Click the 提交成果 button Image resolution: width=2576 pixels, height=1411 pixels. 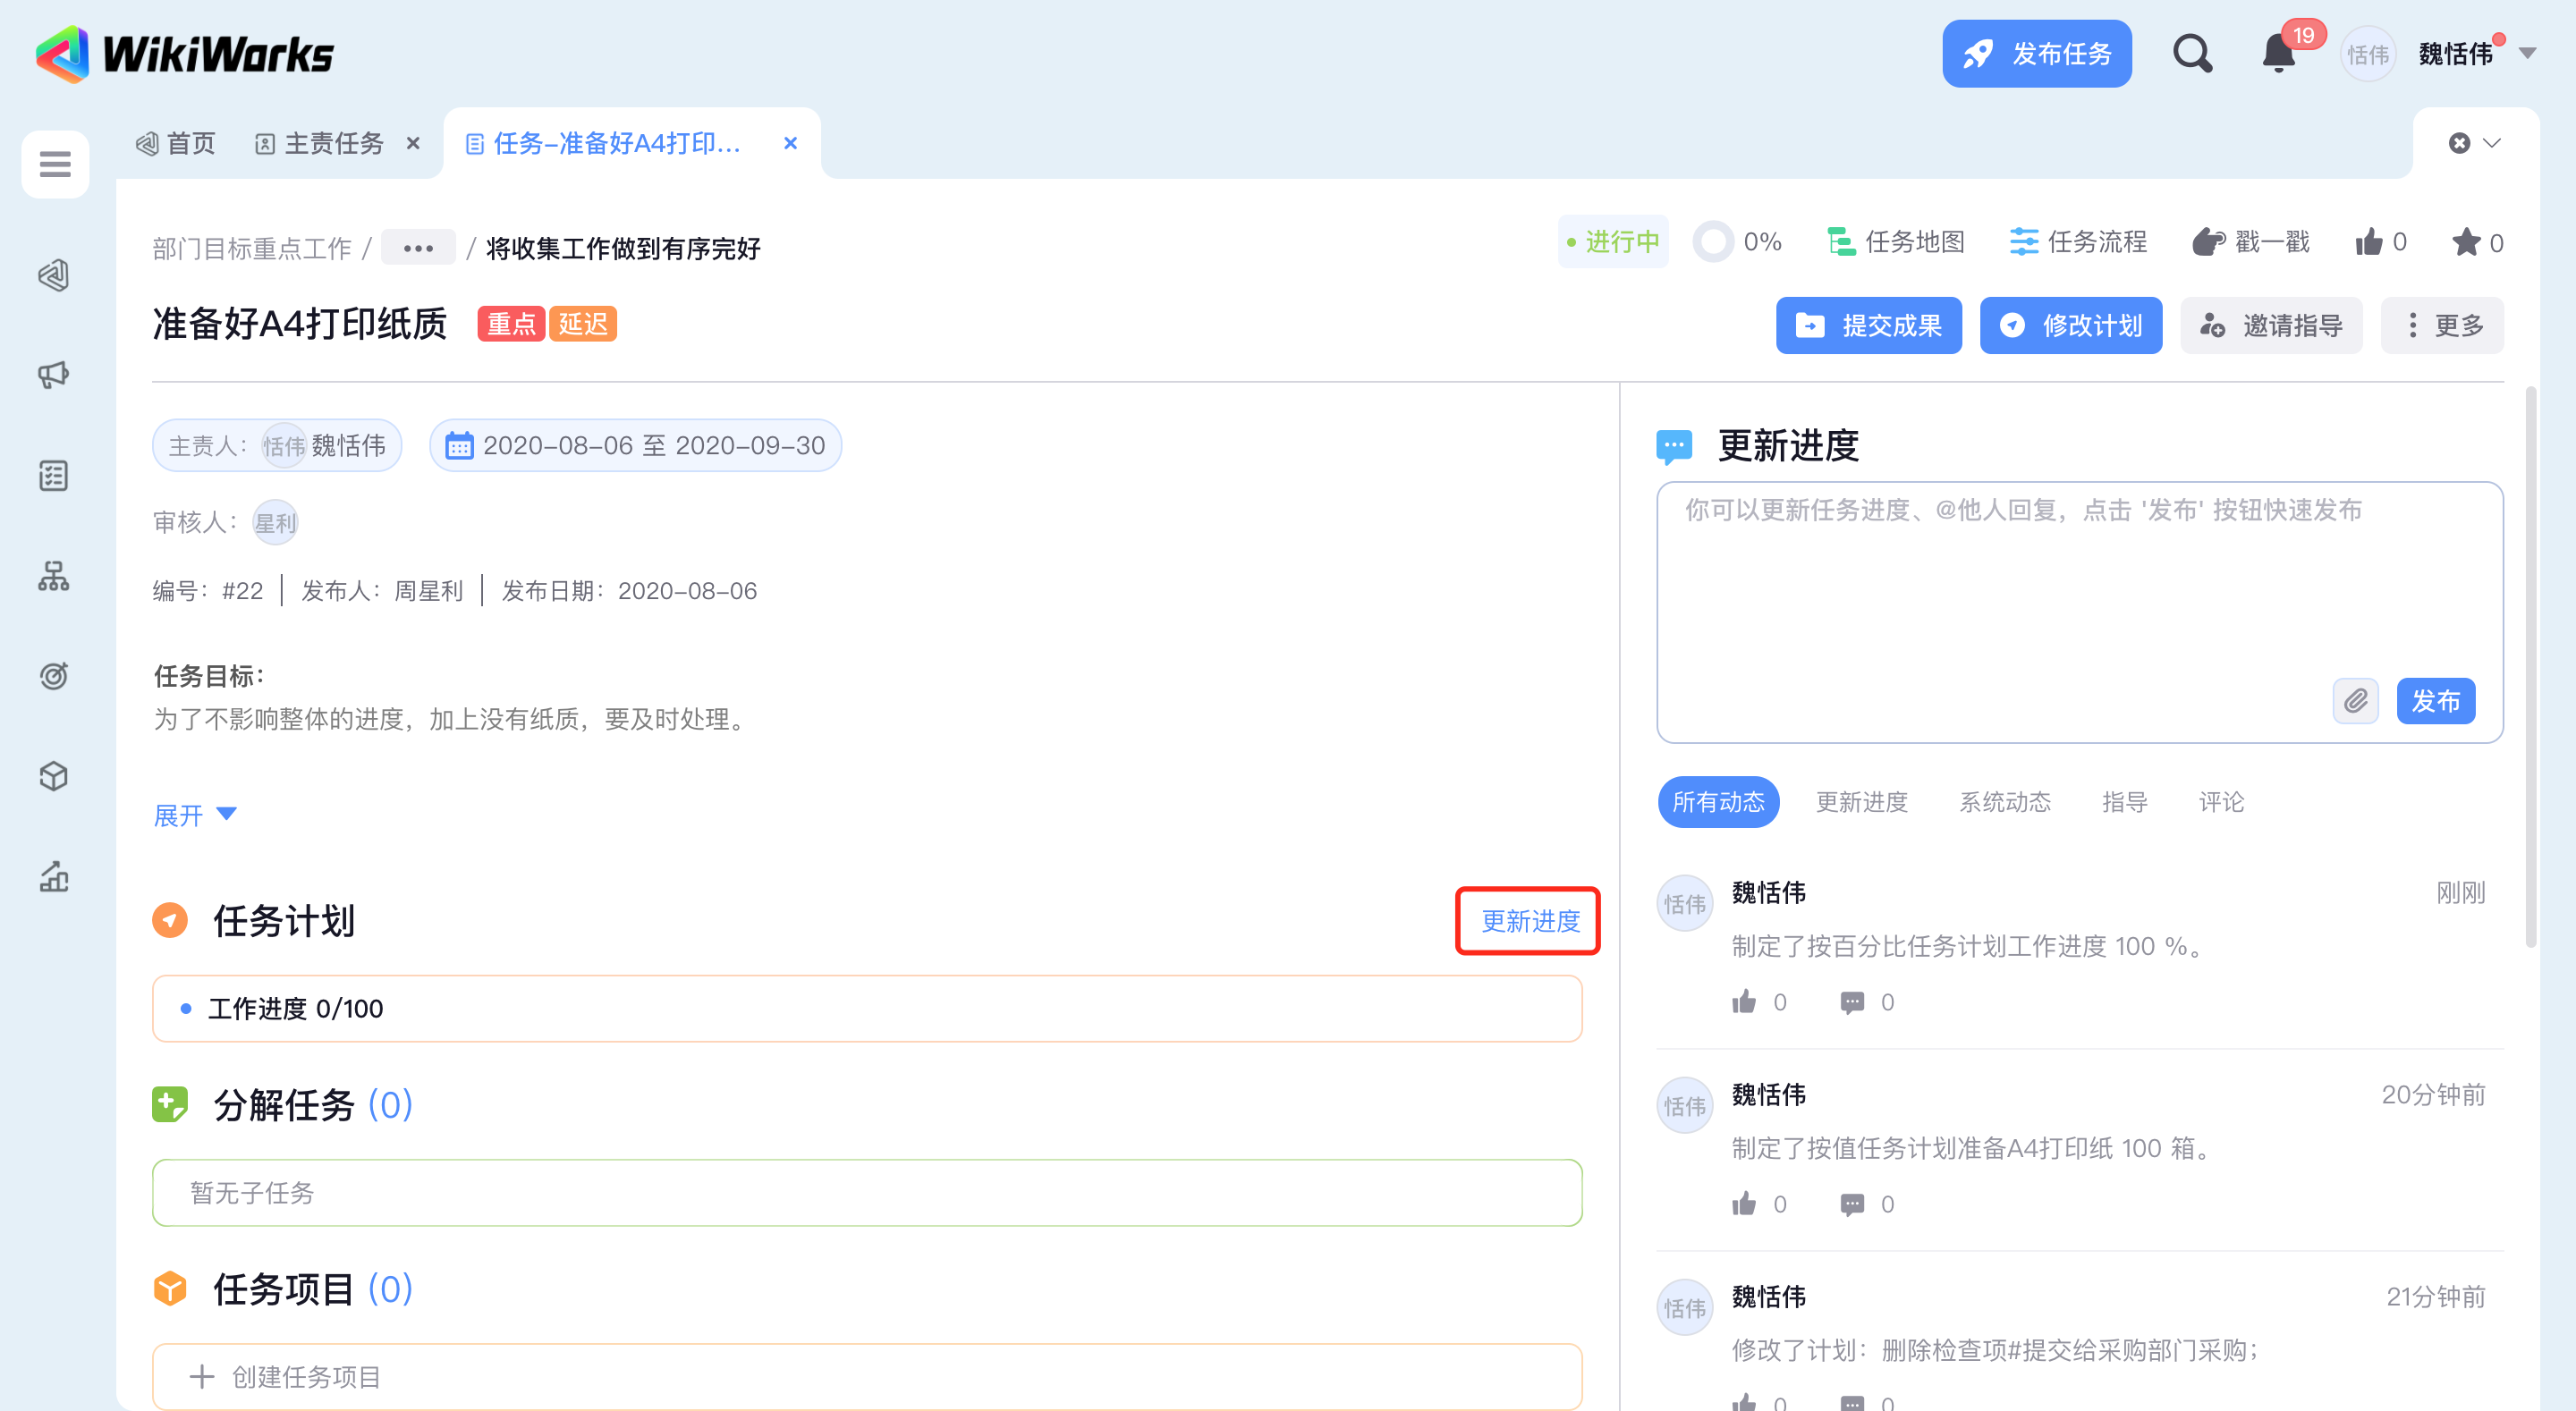(x=1868, y=325)
